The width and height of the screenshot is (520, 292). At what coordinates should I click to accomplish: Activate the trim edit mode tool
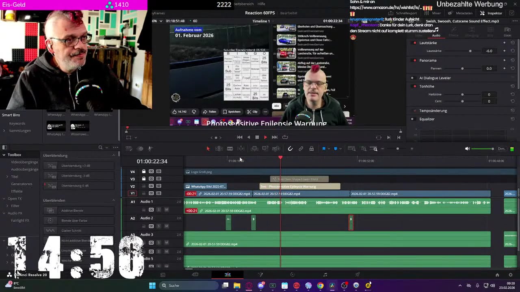tap(219, 149)
